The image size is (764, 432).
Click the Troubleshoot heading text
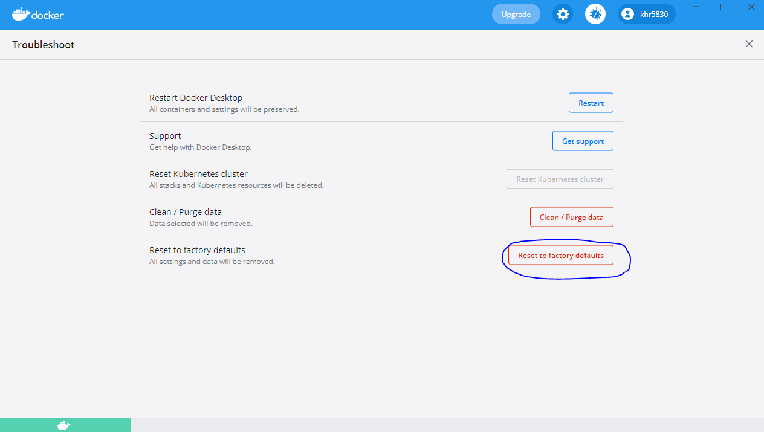[x=44, y=45]
